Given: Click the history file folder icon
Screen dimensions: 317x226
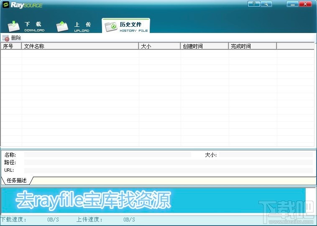Looking at the screenshot, I should pos(111,27).
